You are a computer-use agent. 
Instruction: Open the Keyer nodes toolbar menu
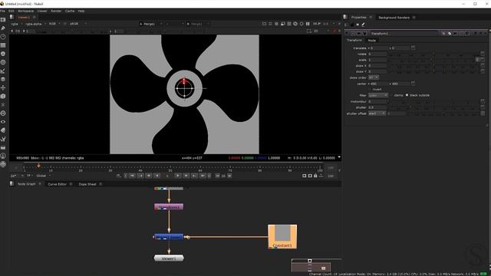(3, 71)
